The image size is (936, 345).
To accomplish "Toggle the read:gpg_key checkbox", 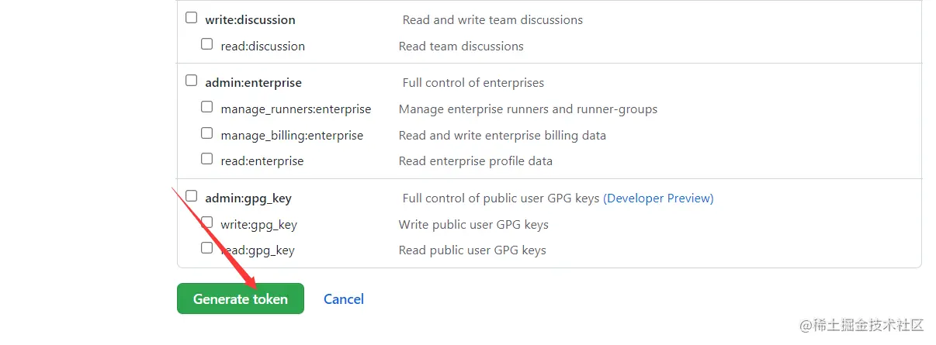I will click(207, 248).
